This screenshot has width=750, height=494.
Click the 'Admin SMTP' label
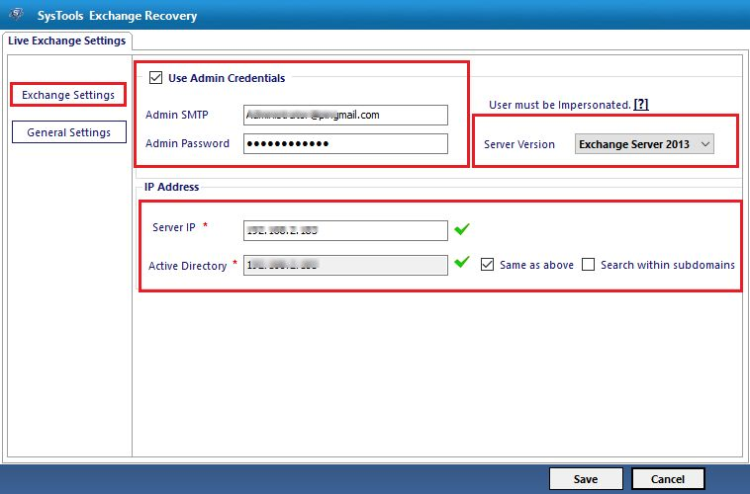[177, 115]
